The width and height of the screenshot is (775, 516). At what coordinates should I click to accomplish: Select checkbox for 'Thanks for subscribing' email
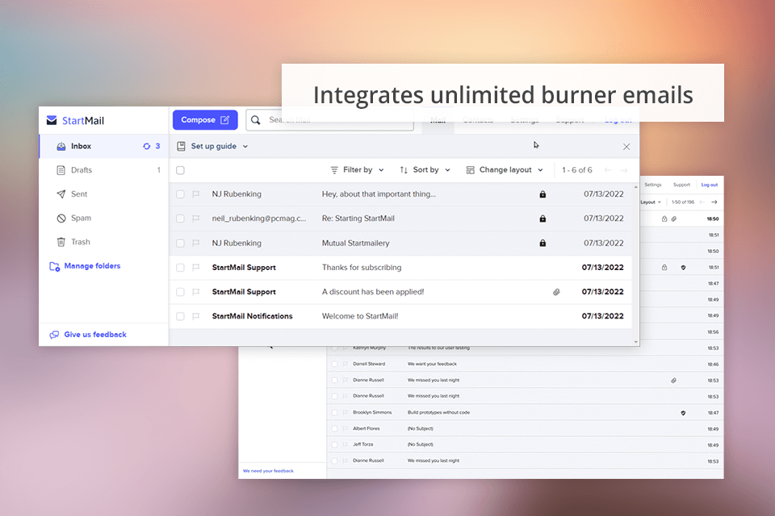click(x=180, y=267)
